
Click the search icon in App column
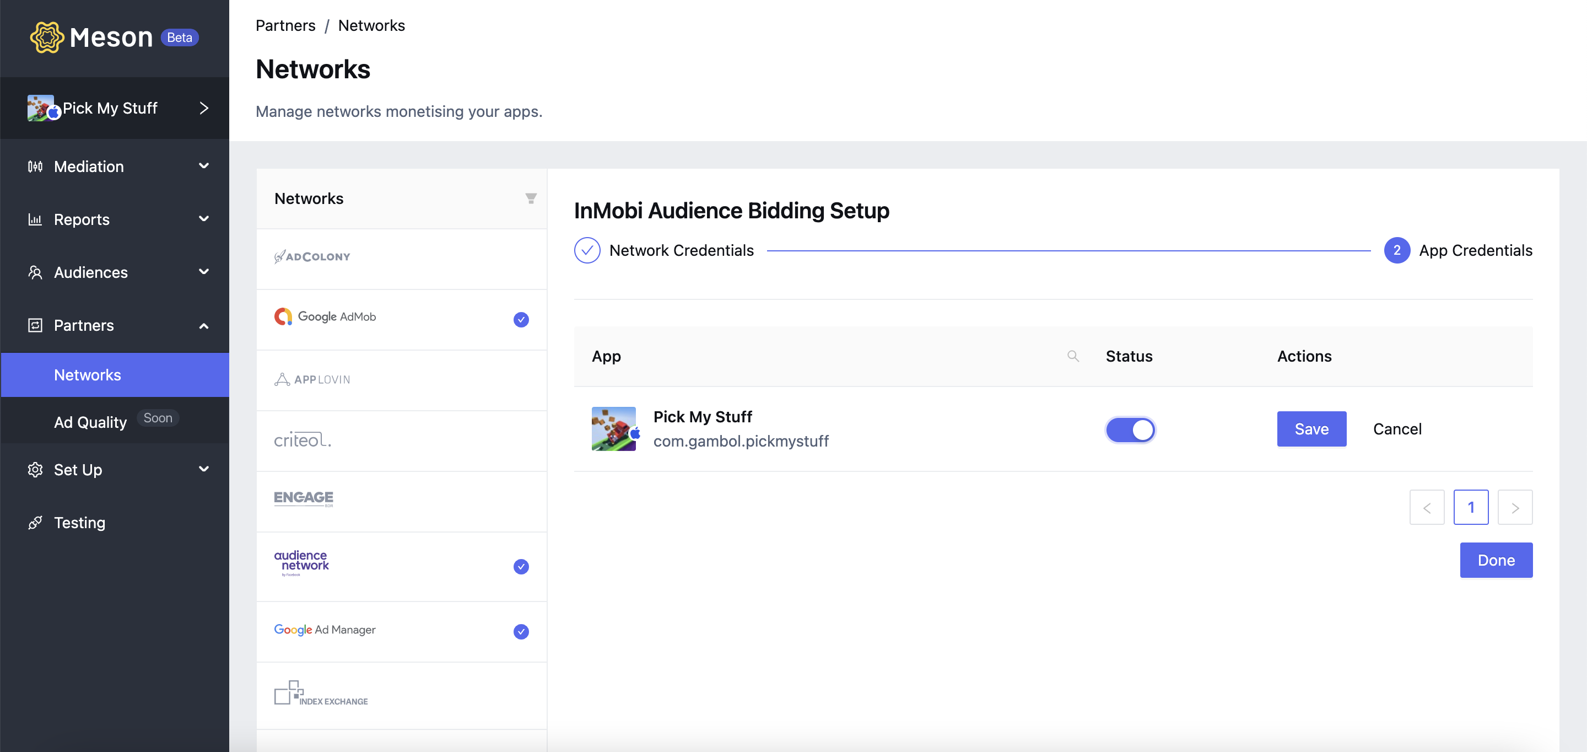[x=1072, y=356]
